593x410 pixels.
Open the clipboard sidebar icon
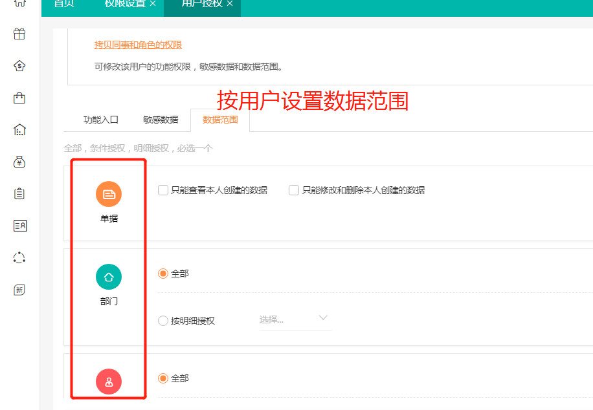pos(19,193)
